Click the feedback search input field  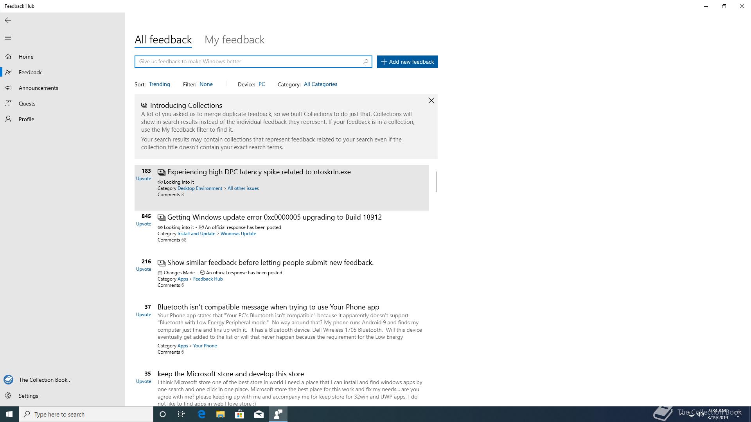(248, 62)
